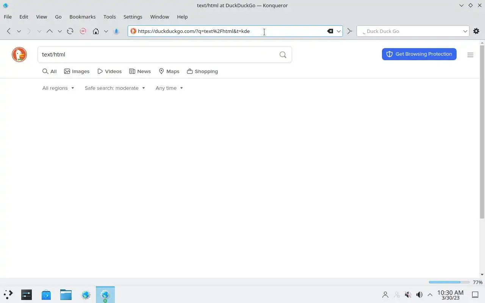The height and width of the screenshot is (303, 485).
Task: Switch to News results tab
Action: (140, 71)
